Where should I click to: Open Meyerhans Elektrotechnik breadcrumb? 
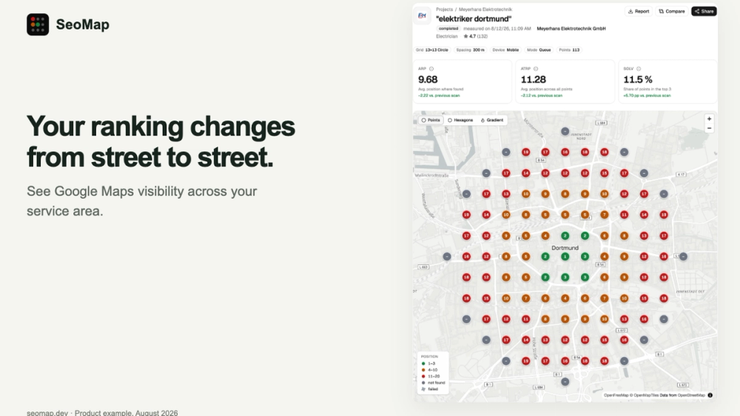coord(485,10)
